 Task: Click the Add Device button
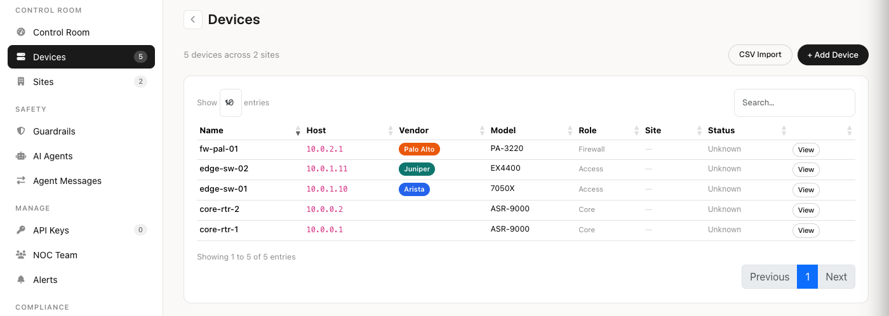[832, 55]
